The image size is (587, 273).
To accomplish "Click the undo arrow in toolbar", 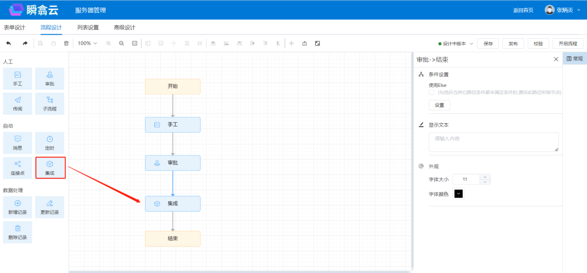I will coord(8,43).
